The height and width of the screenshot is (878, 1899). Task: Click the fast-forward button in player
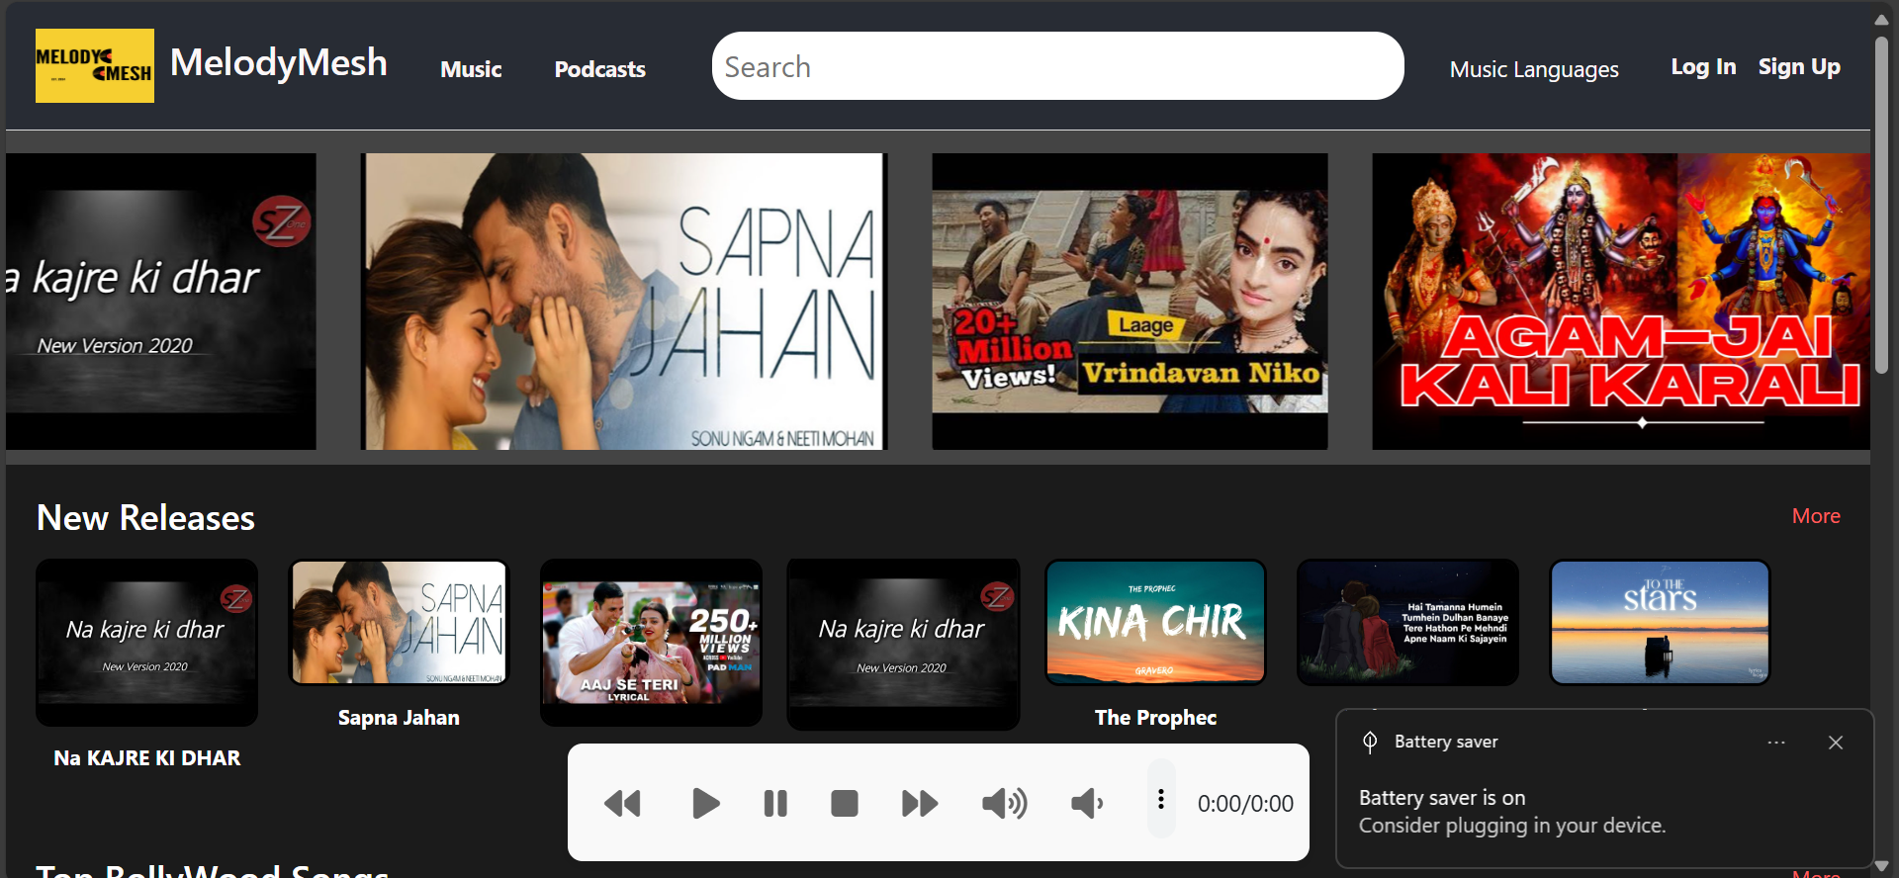[920, 804]
